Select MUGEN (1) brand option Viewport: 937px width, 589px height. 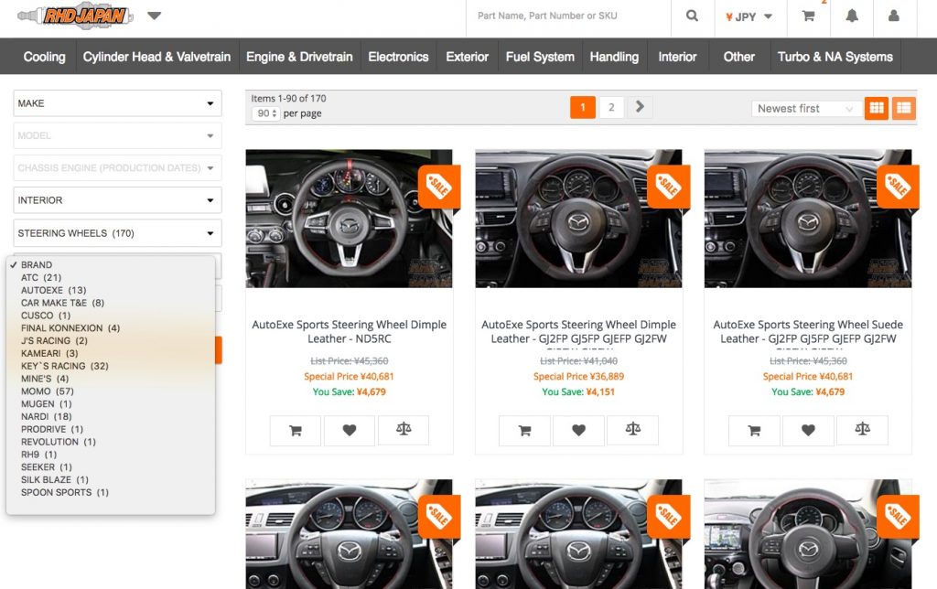[x=111, y=404]
